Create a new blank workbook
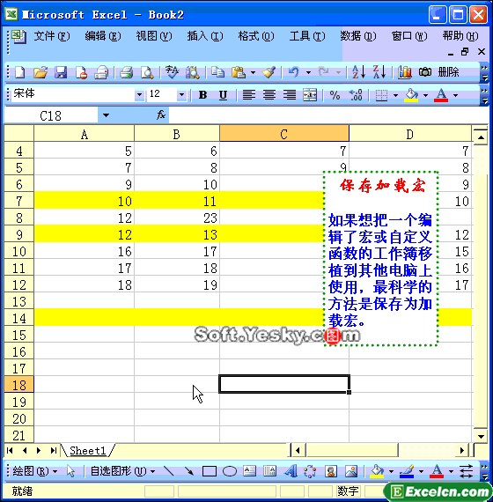The height and width of the screenshot is (502, 493). tap(20, 72)
